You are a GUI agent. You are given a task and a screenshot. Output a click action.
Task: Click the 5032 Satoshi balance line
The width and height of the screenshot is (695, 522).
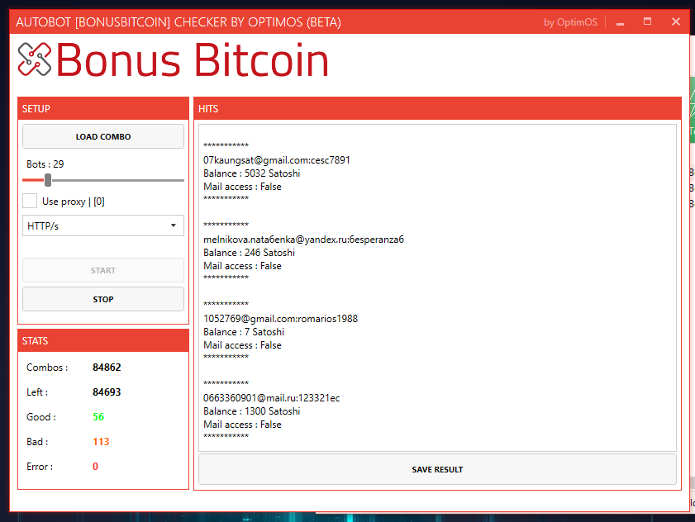click(252, 173)
